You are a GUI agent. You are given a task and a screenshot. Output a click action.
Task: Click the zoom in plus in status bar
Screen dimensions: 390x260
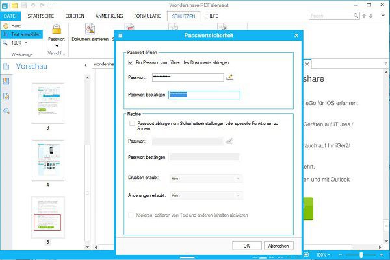point(382,255)
